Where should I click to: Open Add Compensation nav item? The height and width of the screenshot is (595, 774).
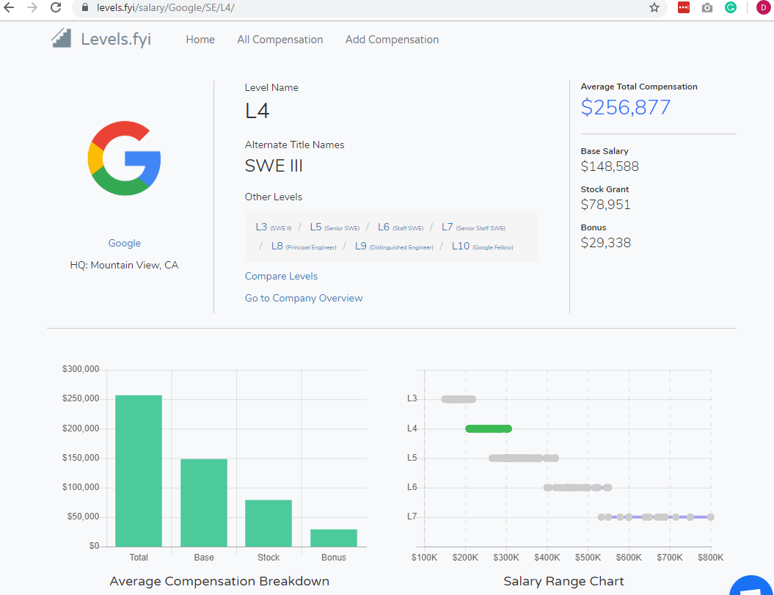[392, 40]
